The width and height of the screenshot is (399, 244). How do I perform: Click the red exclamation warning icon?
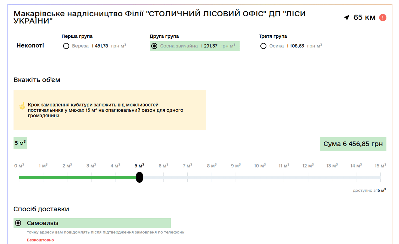click(383, 17)
